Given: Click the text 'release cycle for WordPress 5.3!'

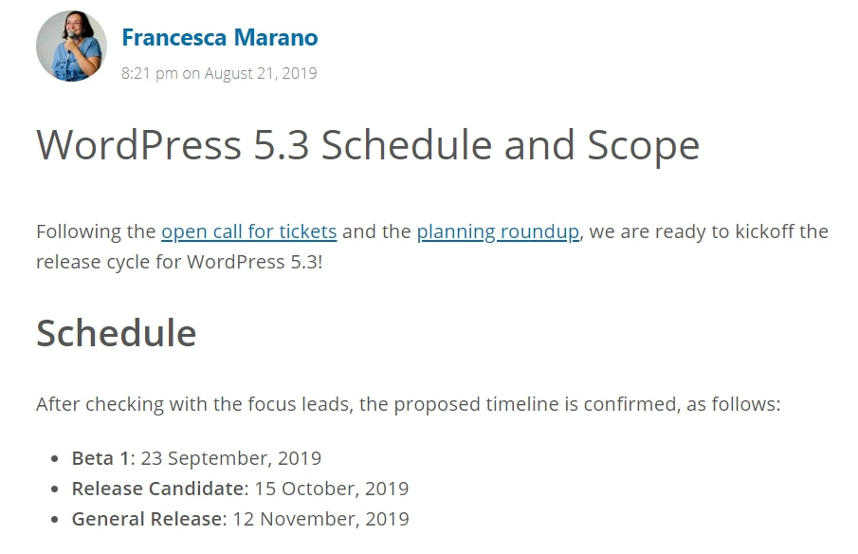Looking at the screenshot, I should (x=179, y=262).
